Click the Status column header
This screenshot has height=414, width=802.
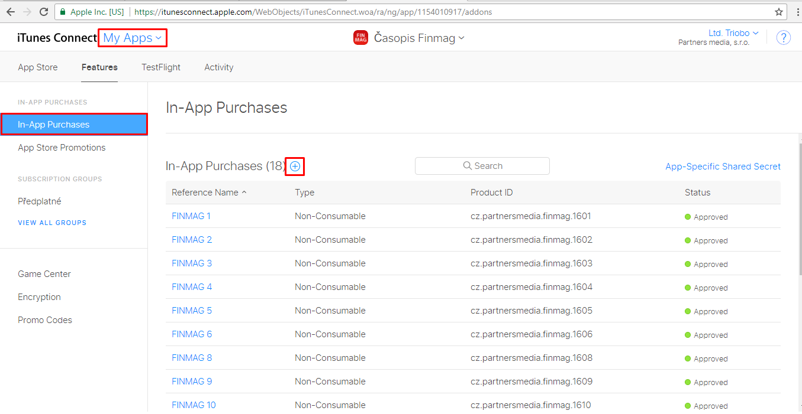[x=697, y=193]
